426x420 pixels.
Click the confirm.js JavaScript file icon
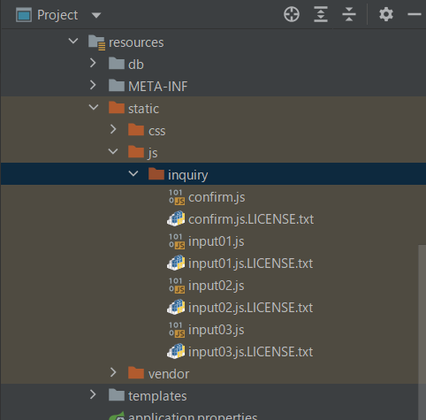[x=177, y=197]
